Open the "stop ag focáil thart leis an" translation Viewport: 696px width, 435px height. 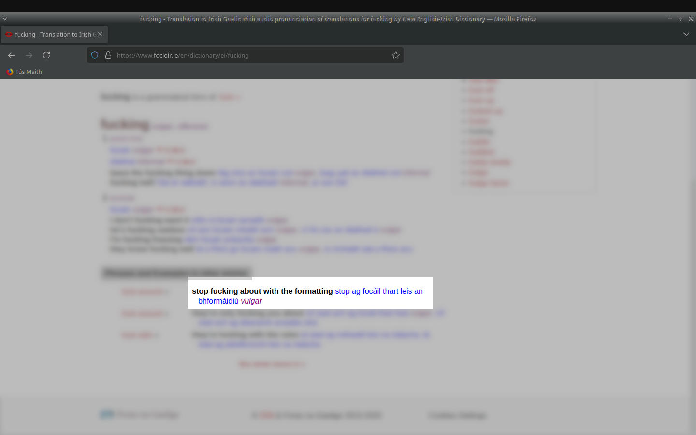point(378,291)
